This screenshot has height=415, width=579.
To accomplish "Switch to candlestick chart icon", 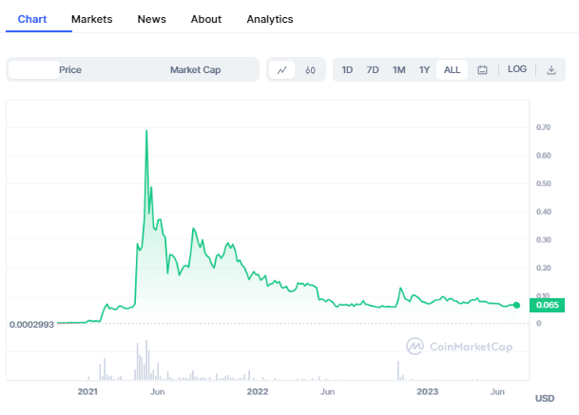I will [310, 69].
